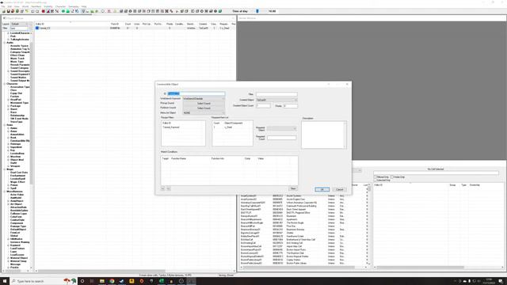The image size is (507, 285).
Task: Select Music Track in the Audio tree
Action: 17,59
